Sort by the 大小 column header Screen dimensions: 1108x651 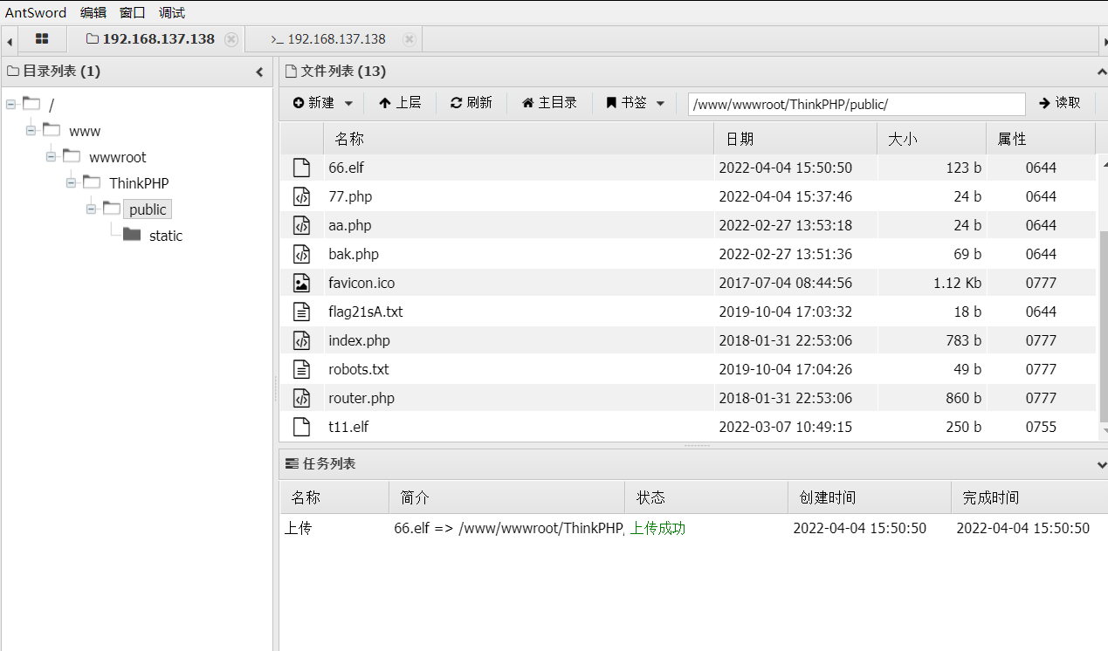click(x=932, y=139)
